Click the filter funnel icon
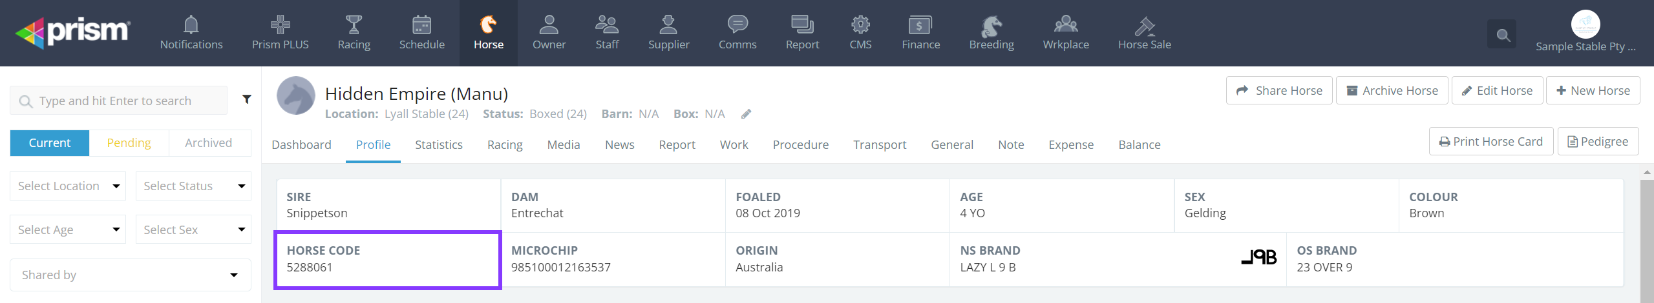Image resolution: width=1654 pixels, height=303 pixels. (x=246, y=99)
